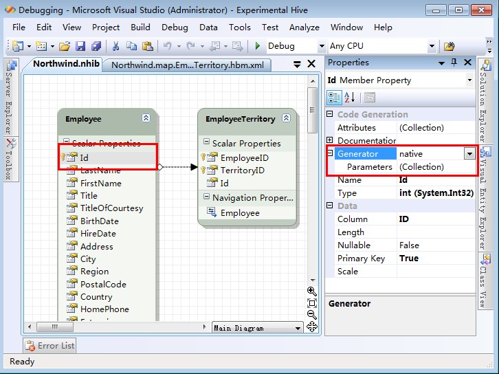This screenshot has width=499, height=374.
Task: Close the active document tab with X
Action: pyautogui.click(x=311, y=64)
